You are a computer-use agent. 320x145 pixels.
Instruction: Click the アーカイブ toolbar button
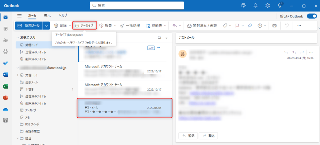[84, 26]
